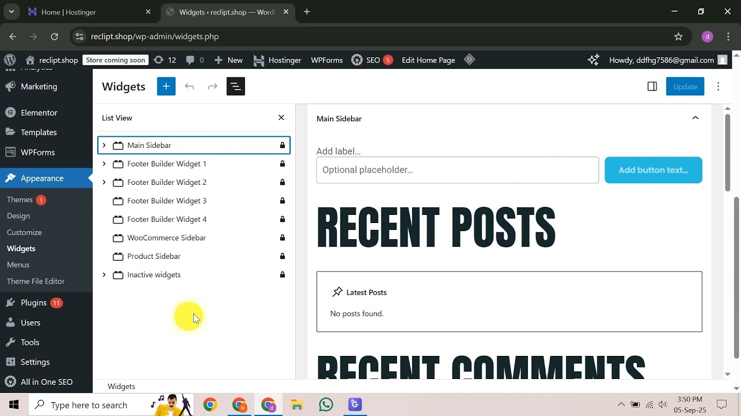Open Theme File Editor link

point(36,281)
